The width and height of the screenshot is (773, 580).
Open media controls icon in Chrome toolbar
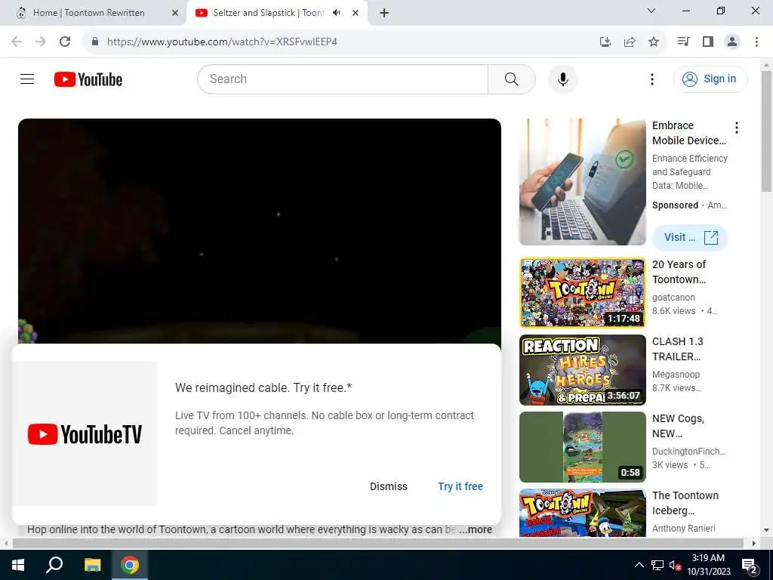683,42
